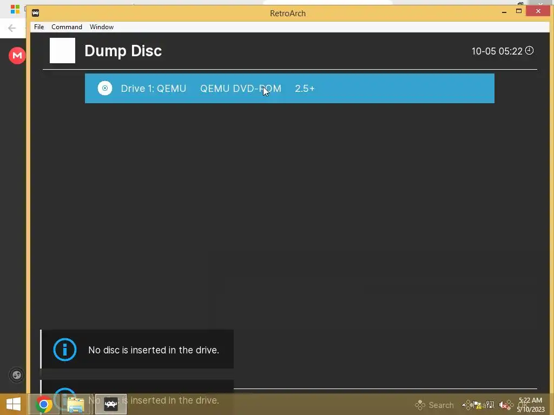Viewport: 554px width, 415px height.
Task: Select Drive 1: QEMU DVD-ROM entry
Action: point(289,88)
